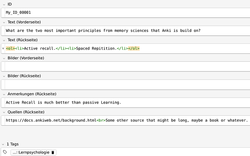Image resolution: width=250 pixels, height=156 pixels.
Task: Toggle the HTML editor triangle in Text (Rückseite)
Action: [3, 49]
